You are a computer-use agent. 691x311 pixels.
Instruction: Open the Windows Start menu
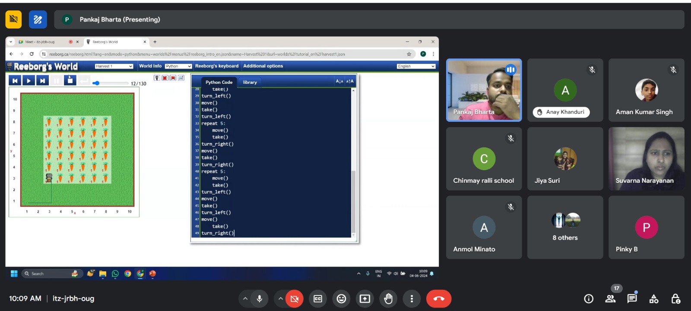click(14, 273)
